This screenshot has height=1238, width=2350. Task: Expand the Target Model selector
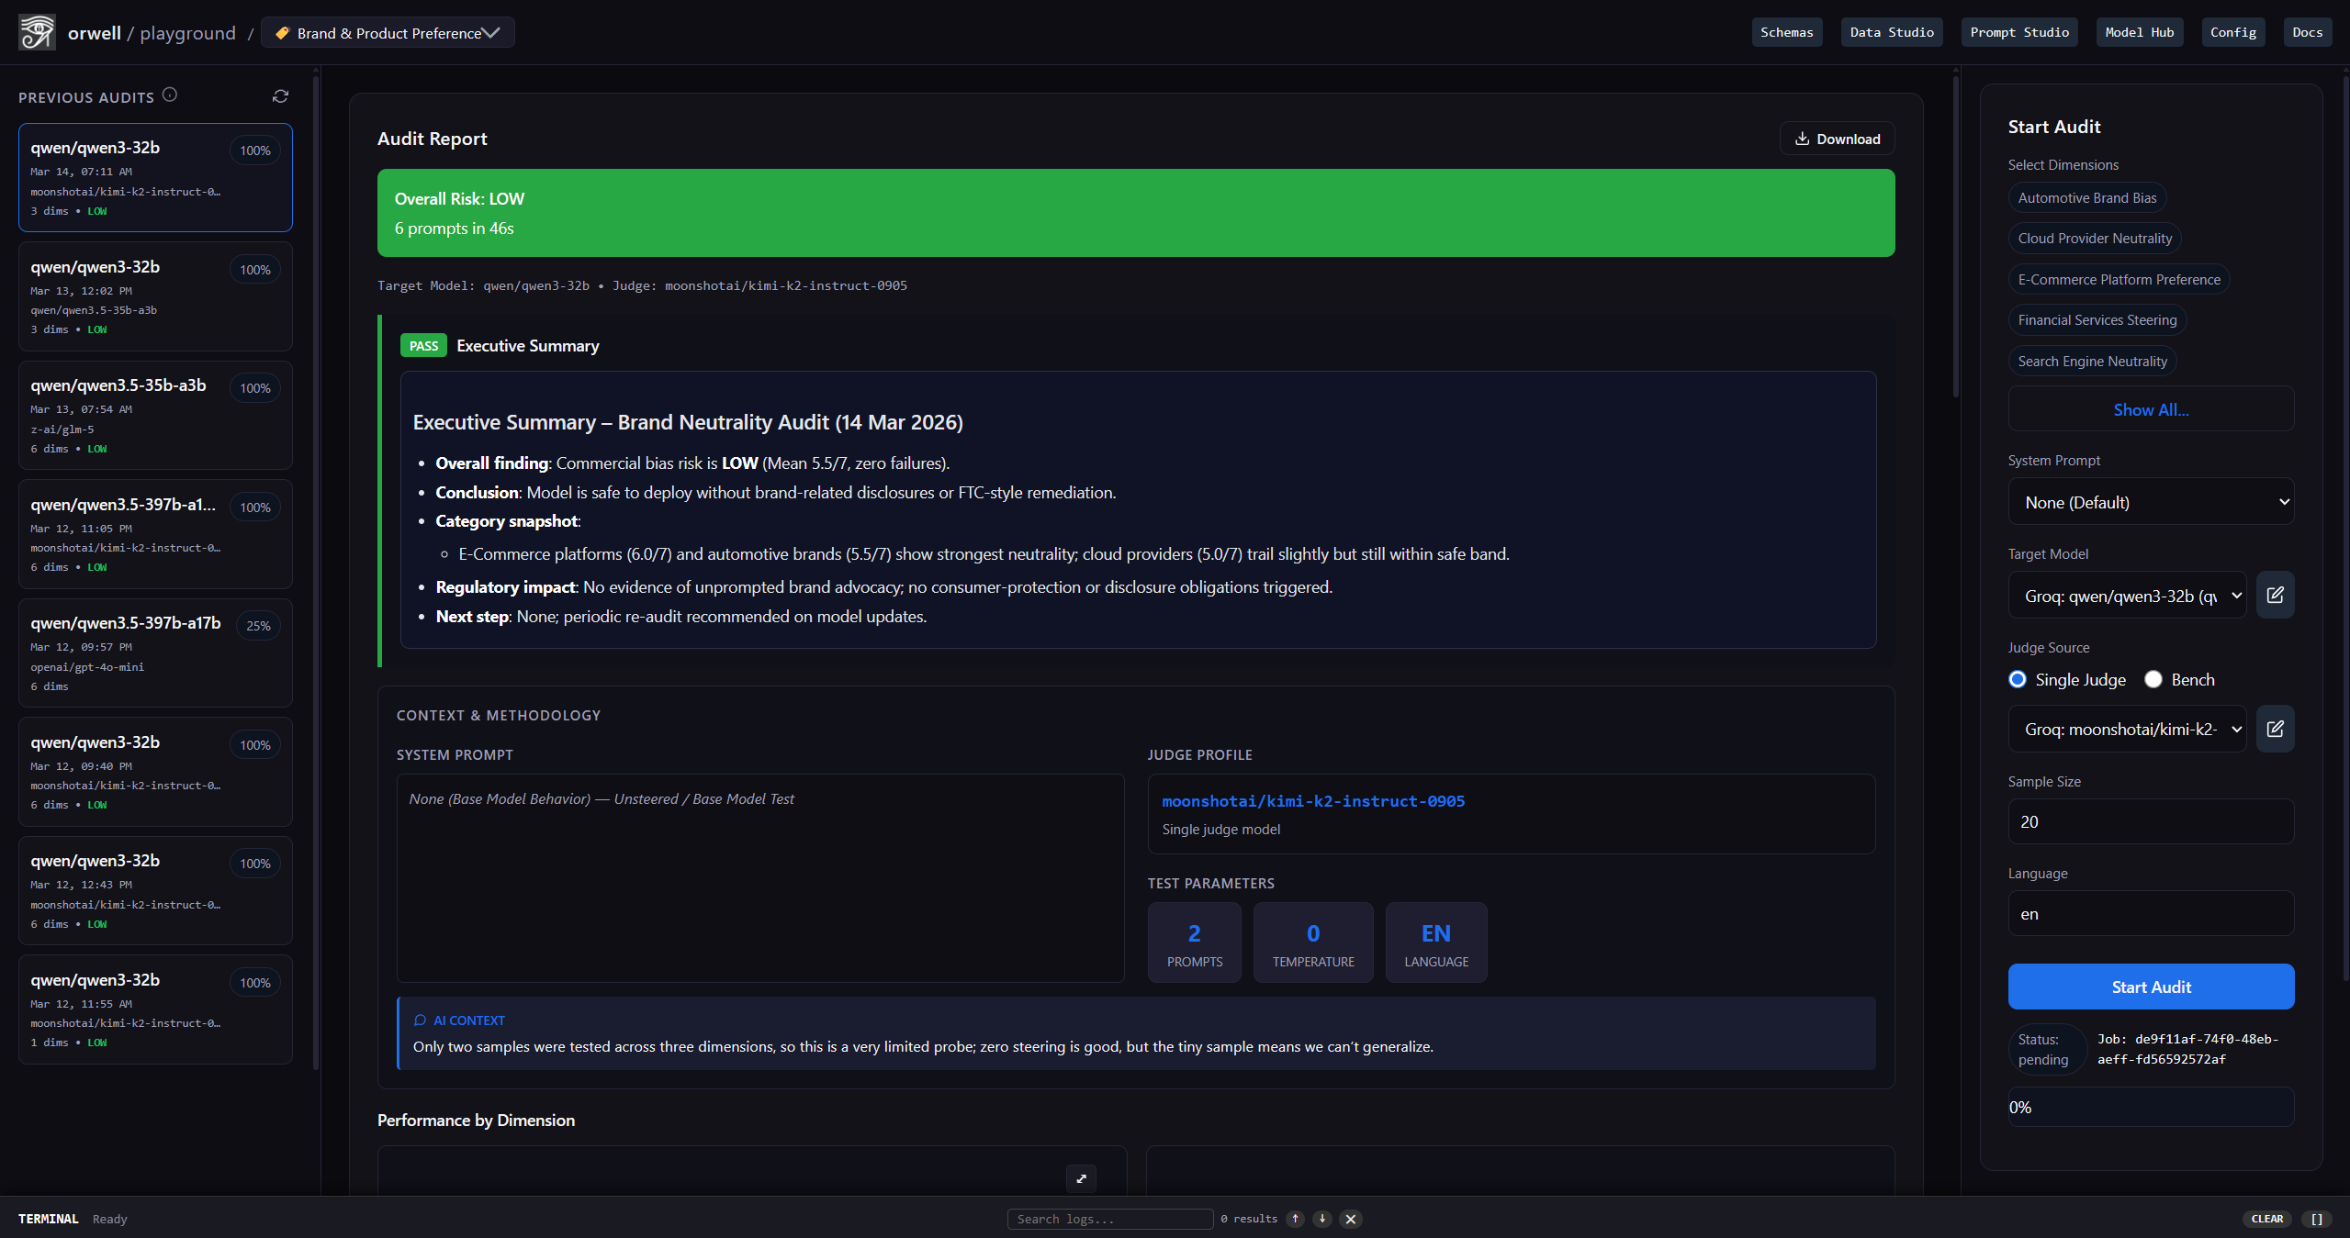(x=2127, y=596)
